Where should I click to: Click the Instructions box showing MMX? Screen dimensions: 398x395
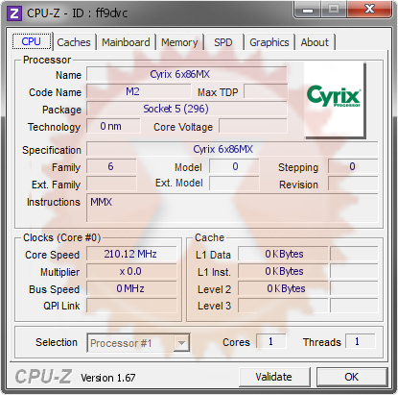232,208
